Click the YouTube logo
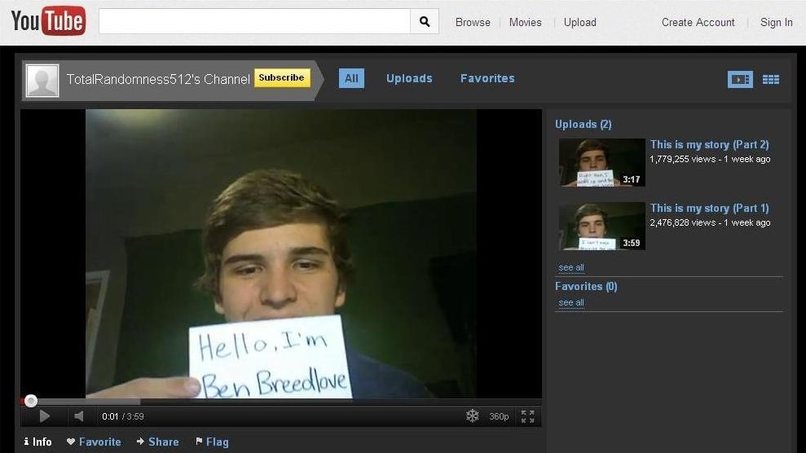The width and height of the screenshot is (806, 453). tap(48, 21)
